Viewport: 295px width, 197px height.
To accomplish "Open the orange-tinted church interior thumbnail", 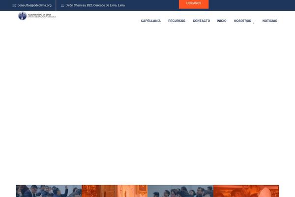I will coord(115,191).
